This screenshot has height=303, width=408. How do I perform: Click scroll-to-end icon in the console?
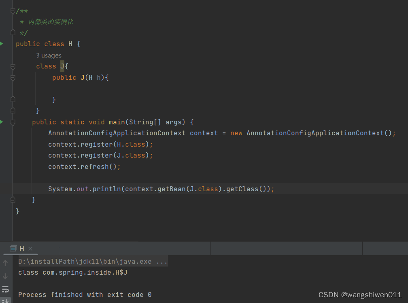[5, 301]
